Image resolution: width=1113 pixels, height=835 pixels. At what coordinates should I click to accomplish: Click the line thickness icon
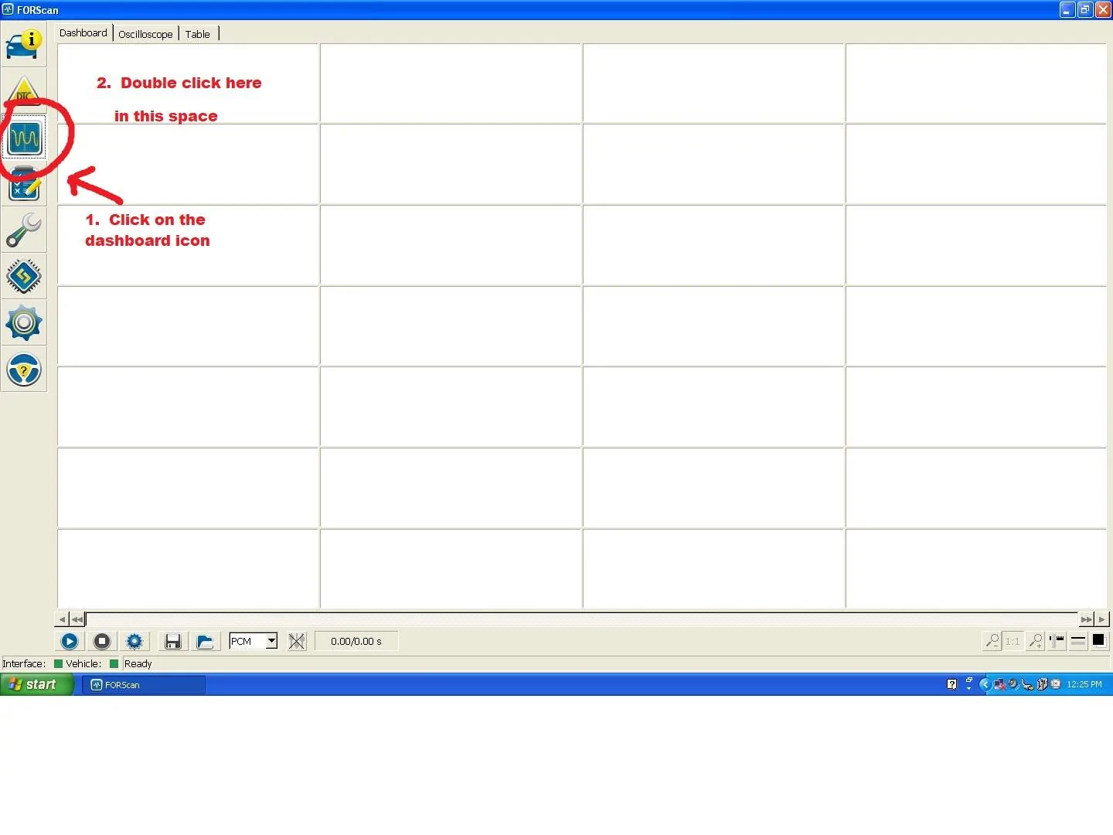click(x=1078, y=641)
